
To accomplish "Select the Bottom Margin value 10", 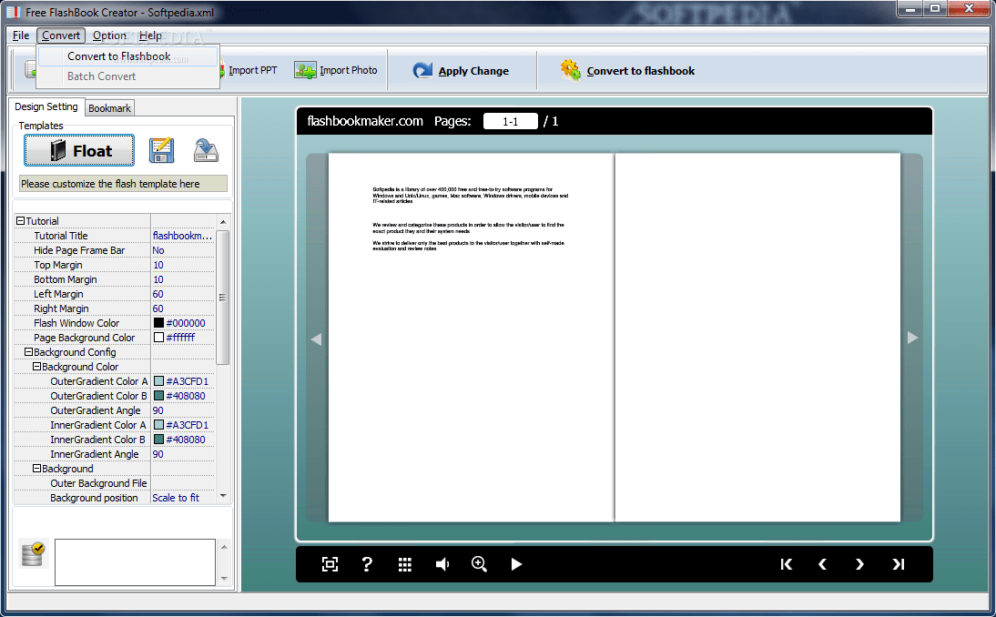I will pos(182,279).
